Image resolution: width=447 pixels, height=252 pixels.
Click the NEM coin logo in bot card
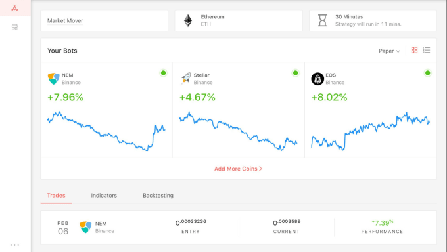pos(53,79)
